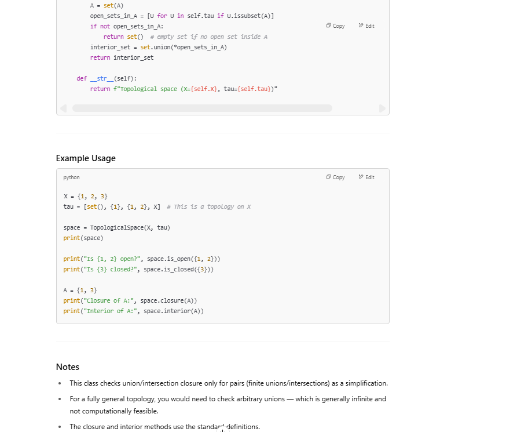Viewport: 528px width, 432px height.
Task: Edit the upper class-definition code block
Action: [x=366, y=26]
